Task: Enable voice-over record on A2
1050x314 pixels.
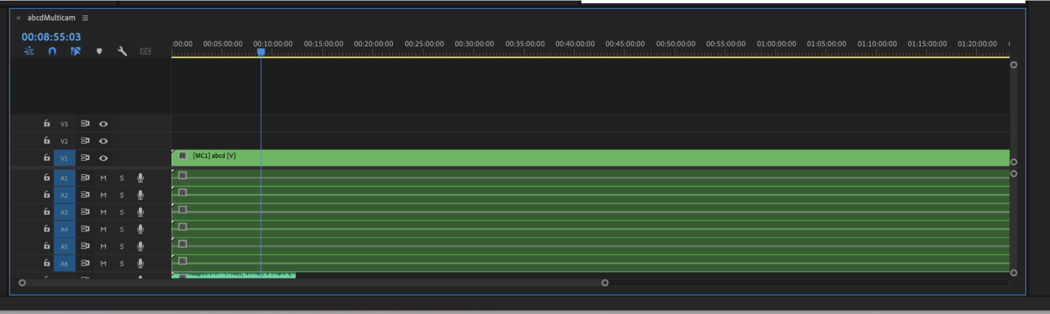Action: point(141,195)
